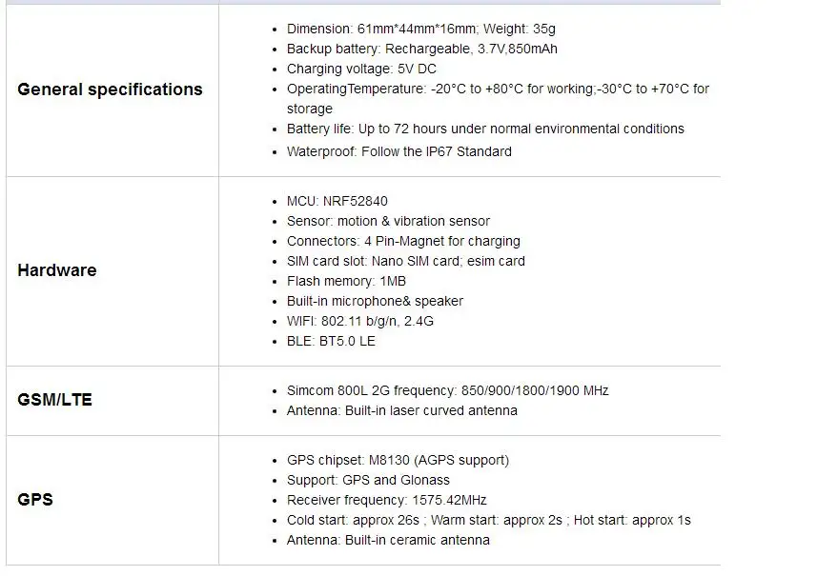This screenshot has width=817, height=576.
Task: Click the WIFI 802.11 b/g/n line
Action: [360, 321]
